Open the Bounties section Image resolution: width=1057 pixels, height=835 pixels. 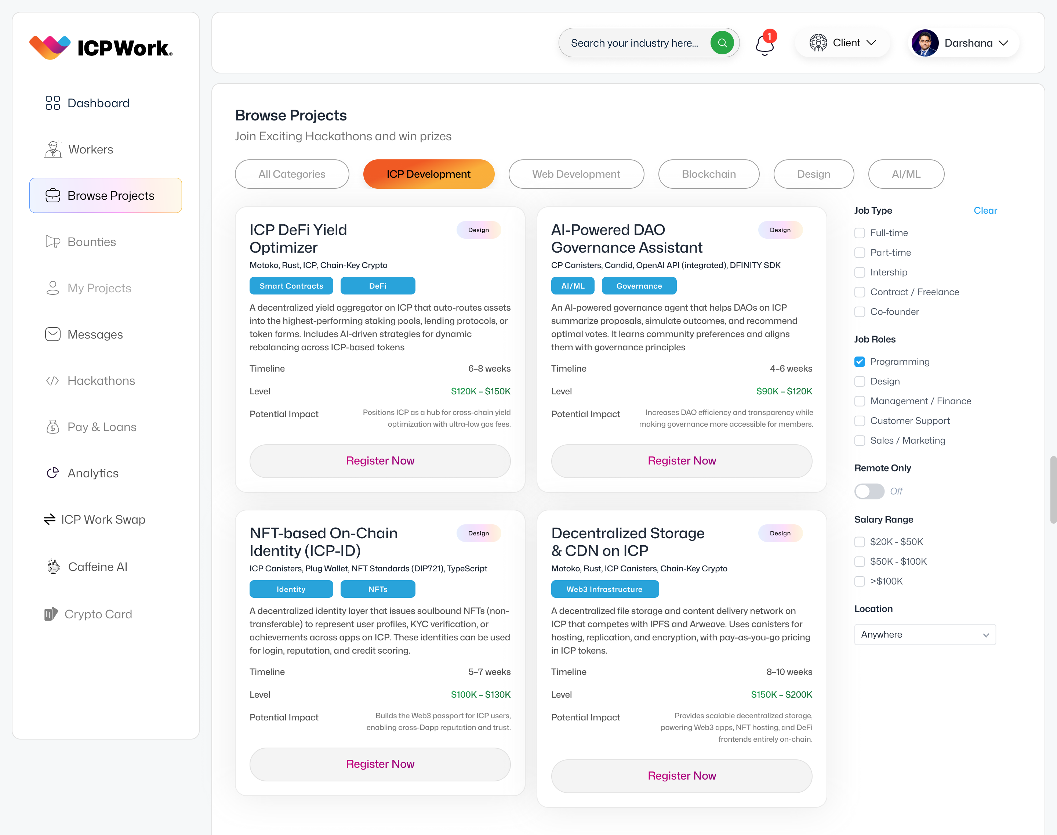coord(91,242)
